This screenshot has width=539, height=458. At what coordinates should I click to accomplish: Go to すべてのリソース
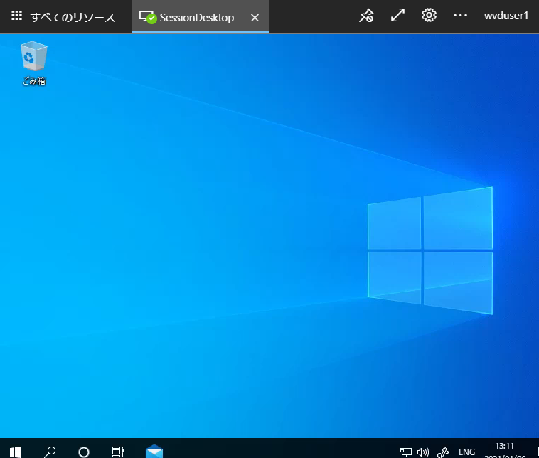pos(73,17)
